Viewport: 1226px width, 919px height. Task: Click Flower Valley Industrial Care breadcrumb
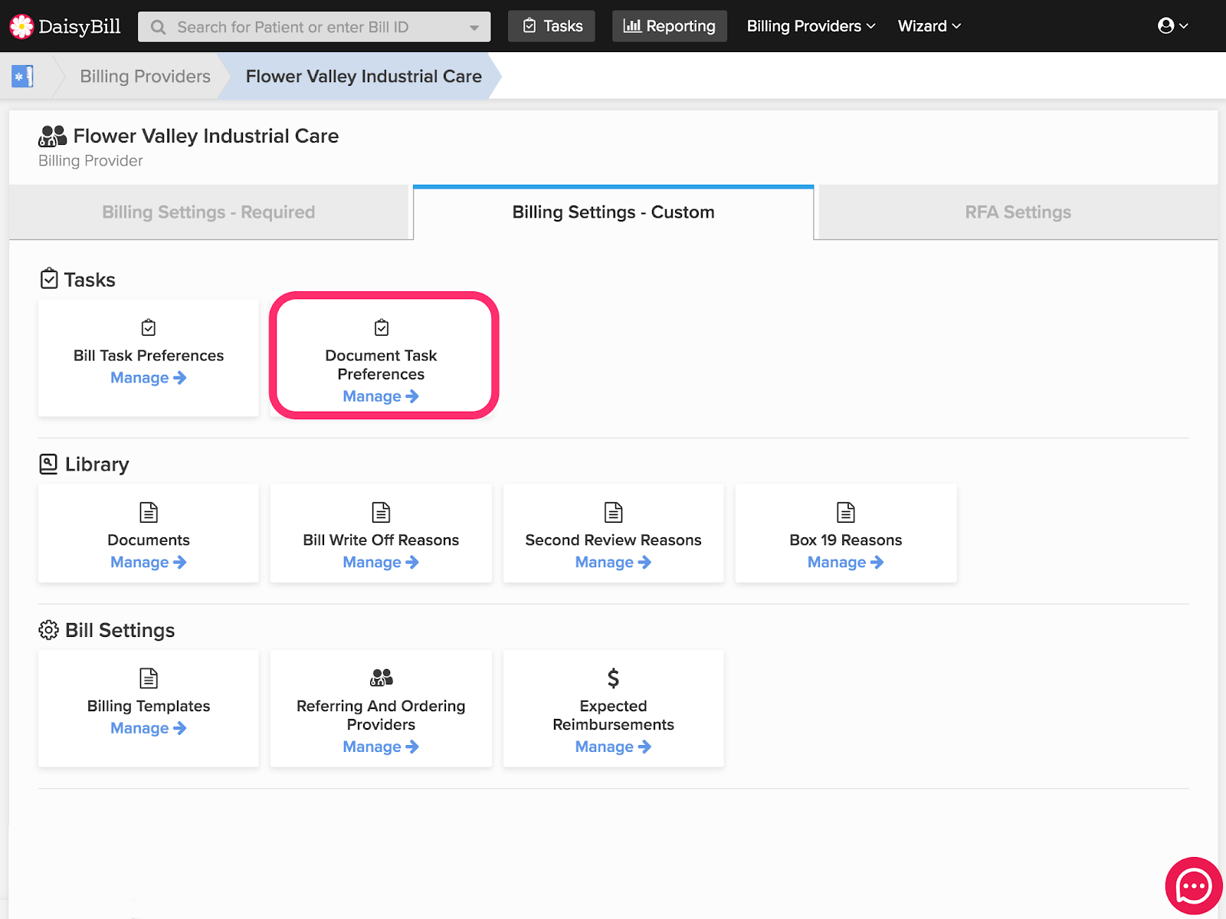coord(364,77)
